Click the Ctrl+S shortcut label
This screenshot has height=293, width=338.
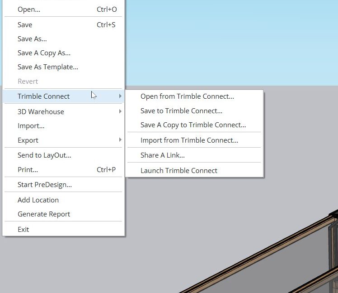[x=106, y=24]
